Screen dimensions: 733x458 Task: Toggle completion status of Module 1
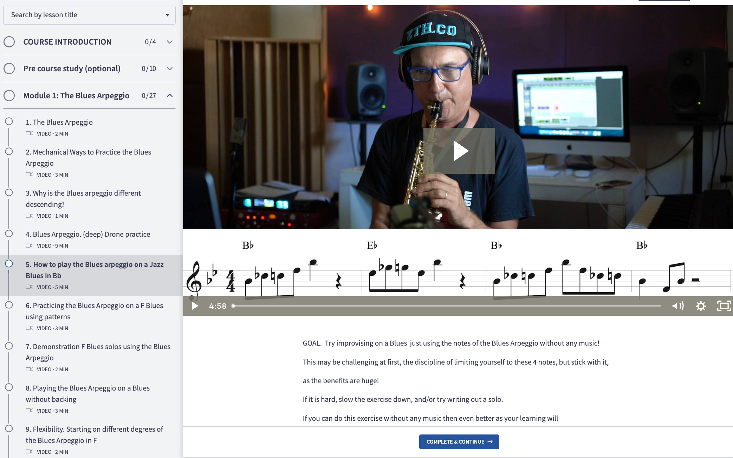pos(9,95)
